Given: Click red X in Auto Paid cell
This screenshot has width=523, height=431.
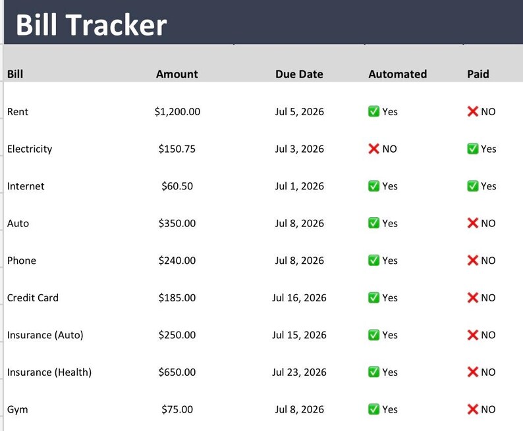Looking at the screenshot, I should pyautogui.click(x=473, y=223).
